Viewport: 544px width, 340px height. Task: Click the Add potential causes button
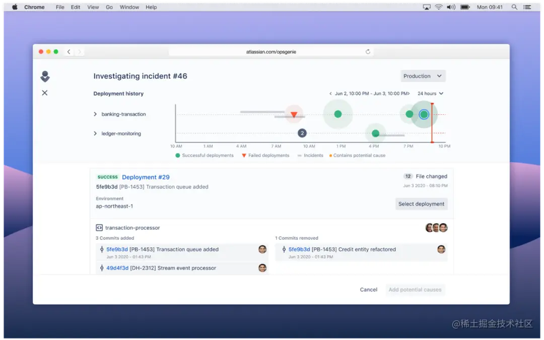pyautogui.click(x=415, y=290)
